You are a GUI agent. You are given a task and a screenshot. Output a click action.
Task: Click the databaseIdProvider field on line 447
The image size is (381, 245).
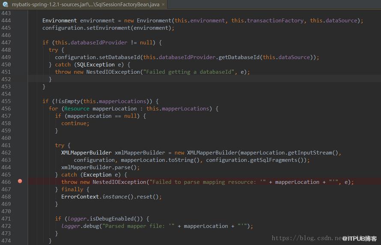[99, 43]
